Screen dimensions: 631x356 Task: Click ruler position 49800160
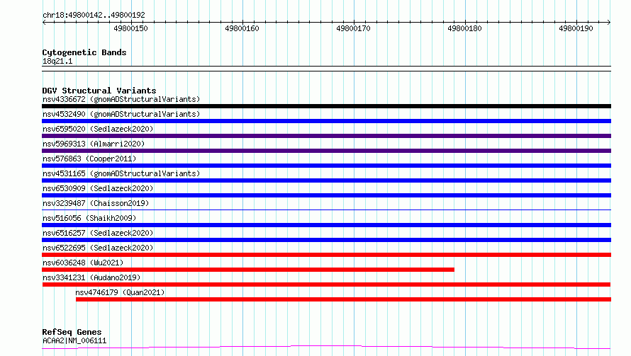pyautogui.click(x=242, y=28)
